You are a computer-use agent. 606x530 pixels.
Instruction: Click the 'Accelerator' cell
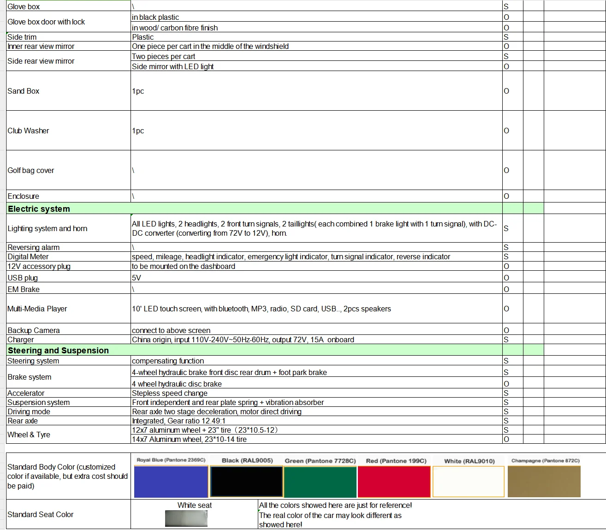coord(68,393)
